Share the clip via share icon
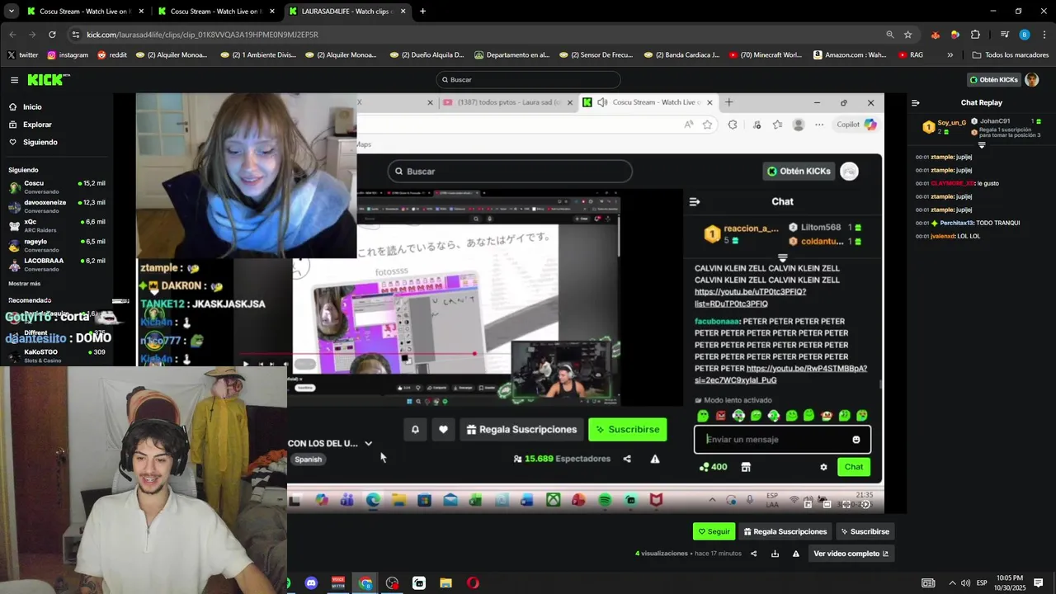Image resolution: width=1056 pixels, height=594 pixels. [753, 554]
